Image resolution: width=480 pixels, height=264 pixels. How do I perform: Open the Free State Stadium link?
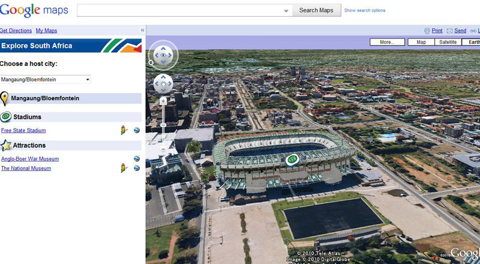(23, 130)
